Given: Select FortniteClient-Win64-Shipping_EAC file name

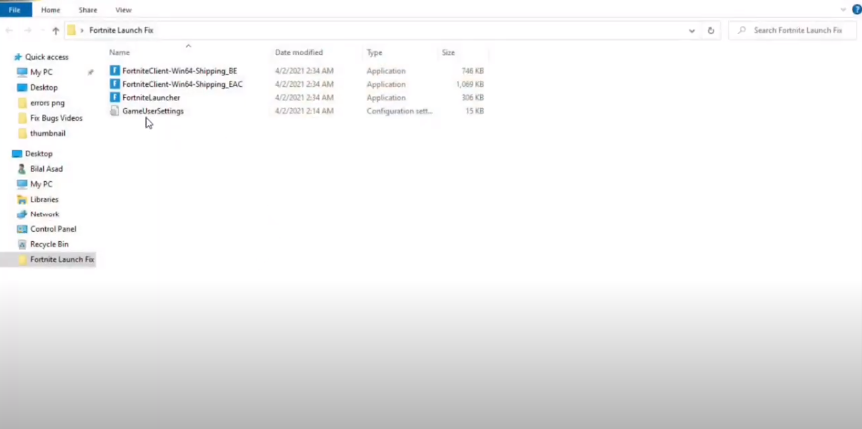Looking at the screenshot, I should 182,84.
